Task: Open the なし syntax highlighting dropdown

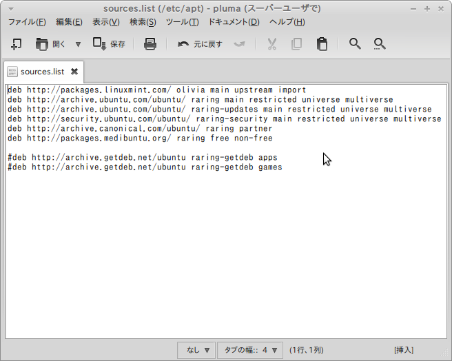Action: pos(196,350)
